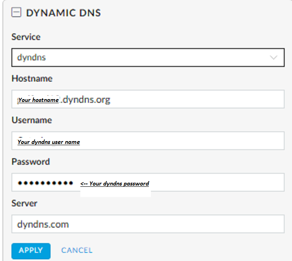Collapse the Dynamic DNS section with minus icon
292x261 pixels.
pyautogui.click(x=16, y=13)
